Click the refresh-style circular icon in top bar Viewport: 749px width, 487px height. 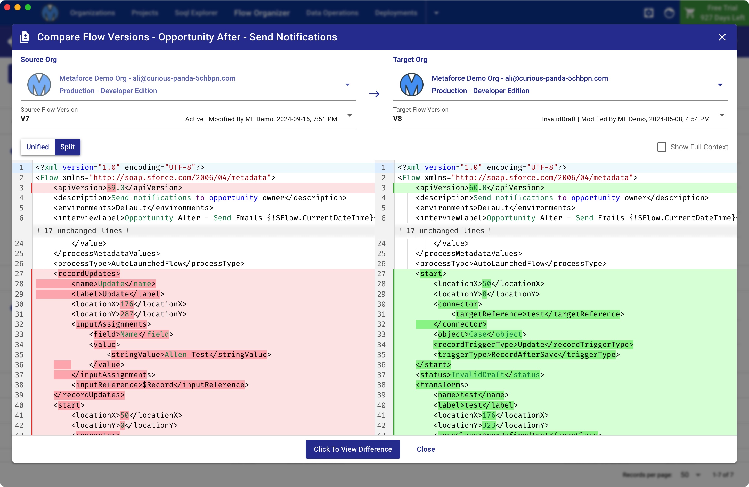pos(669,13)
